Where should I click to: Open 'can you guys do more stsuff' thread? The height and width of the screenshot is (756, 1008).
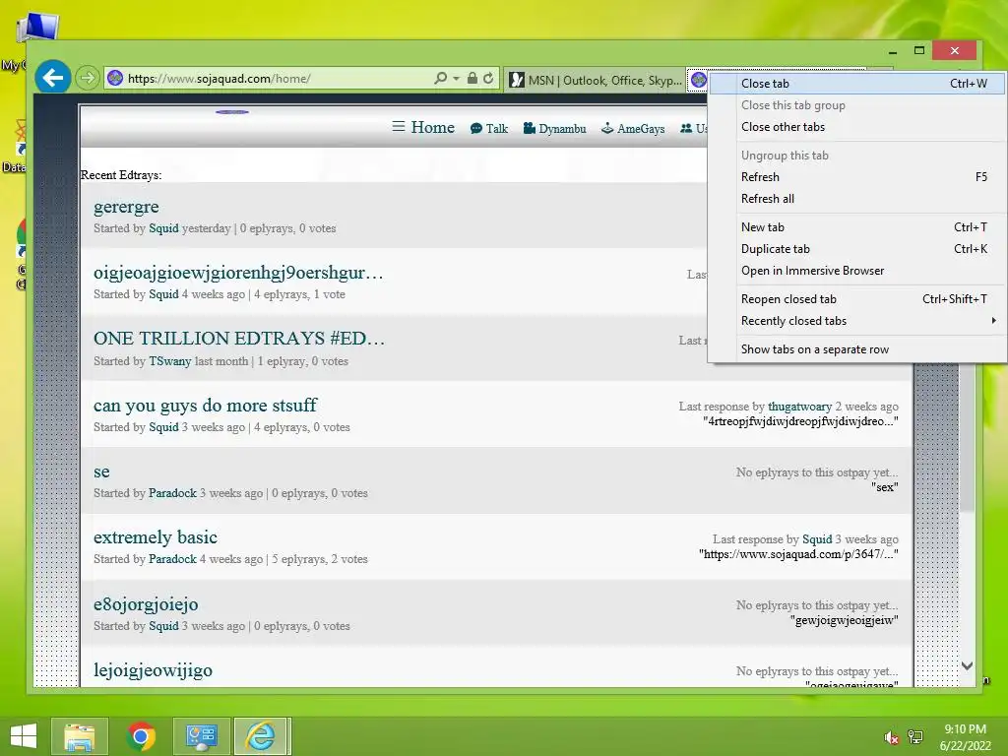[205, 405]
